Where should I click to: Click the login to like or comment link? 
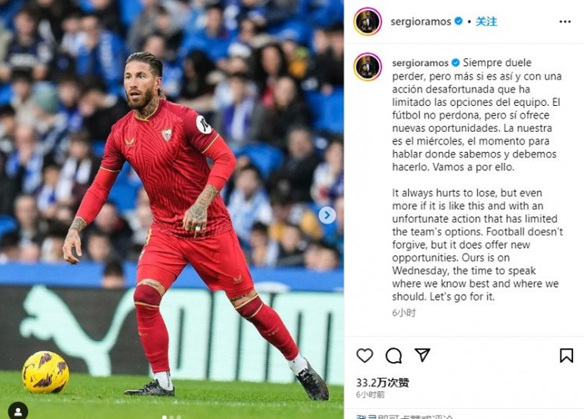[405, 416]
